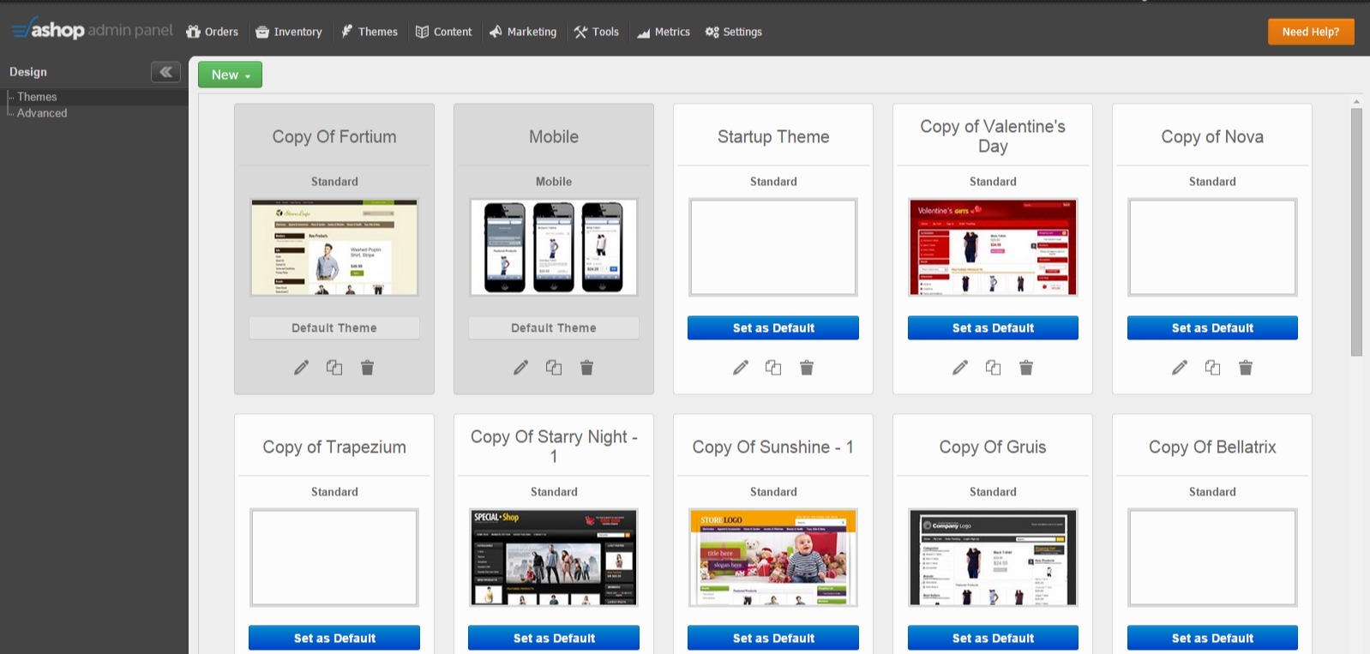Edit the Copy Of Fortium theme
This screenshot has width=1370, height=654.
click(301, 368)
